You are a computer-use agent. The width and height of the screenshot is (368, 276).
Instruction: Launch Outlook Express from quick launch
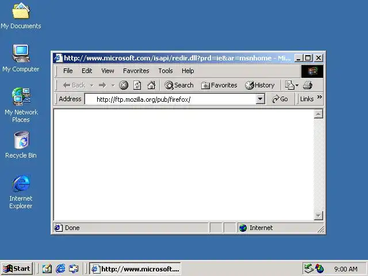(74, 269)
